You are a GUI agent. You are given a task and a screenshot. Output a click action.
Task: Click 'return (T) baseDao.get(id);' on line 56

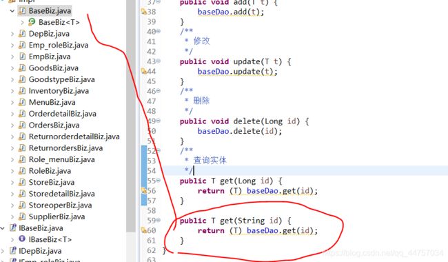tap(258, 190)
